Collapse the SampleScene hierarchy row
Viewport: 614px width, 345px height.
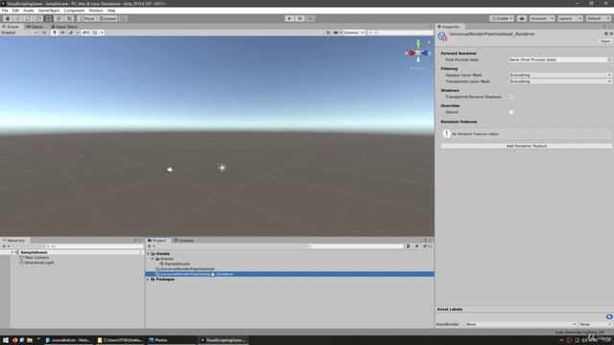[x=12, y=252]
